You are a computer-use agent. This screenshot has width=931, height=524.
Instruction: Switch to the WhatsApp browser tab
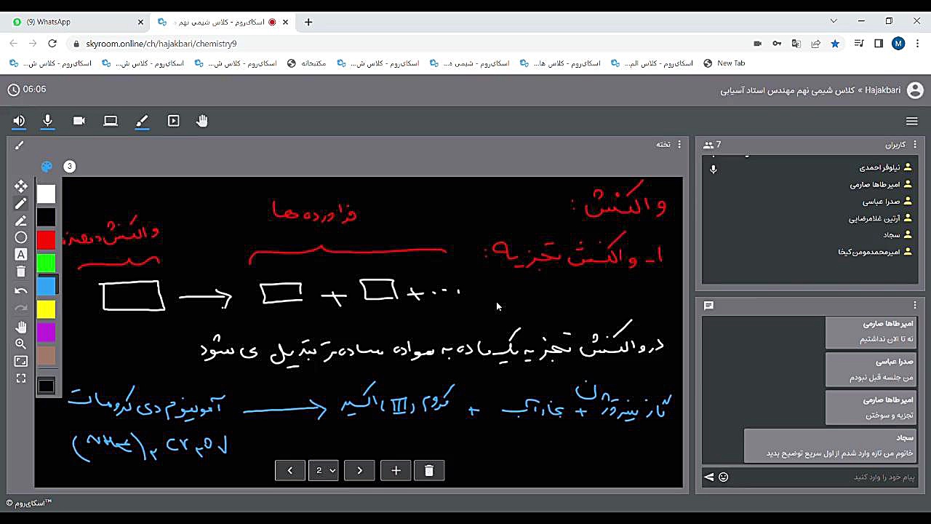78,22
